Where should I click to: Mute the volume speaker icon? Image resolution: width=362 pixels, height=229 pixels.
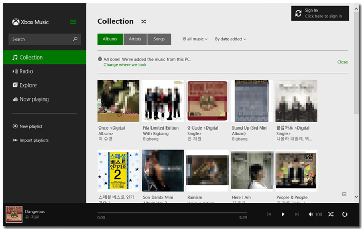pyautogui.click(x=311, y=214)
